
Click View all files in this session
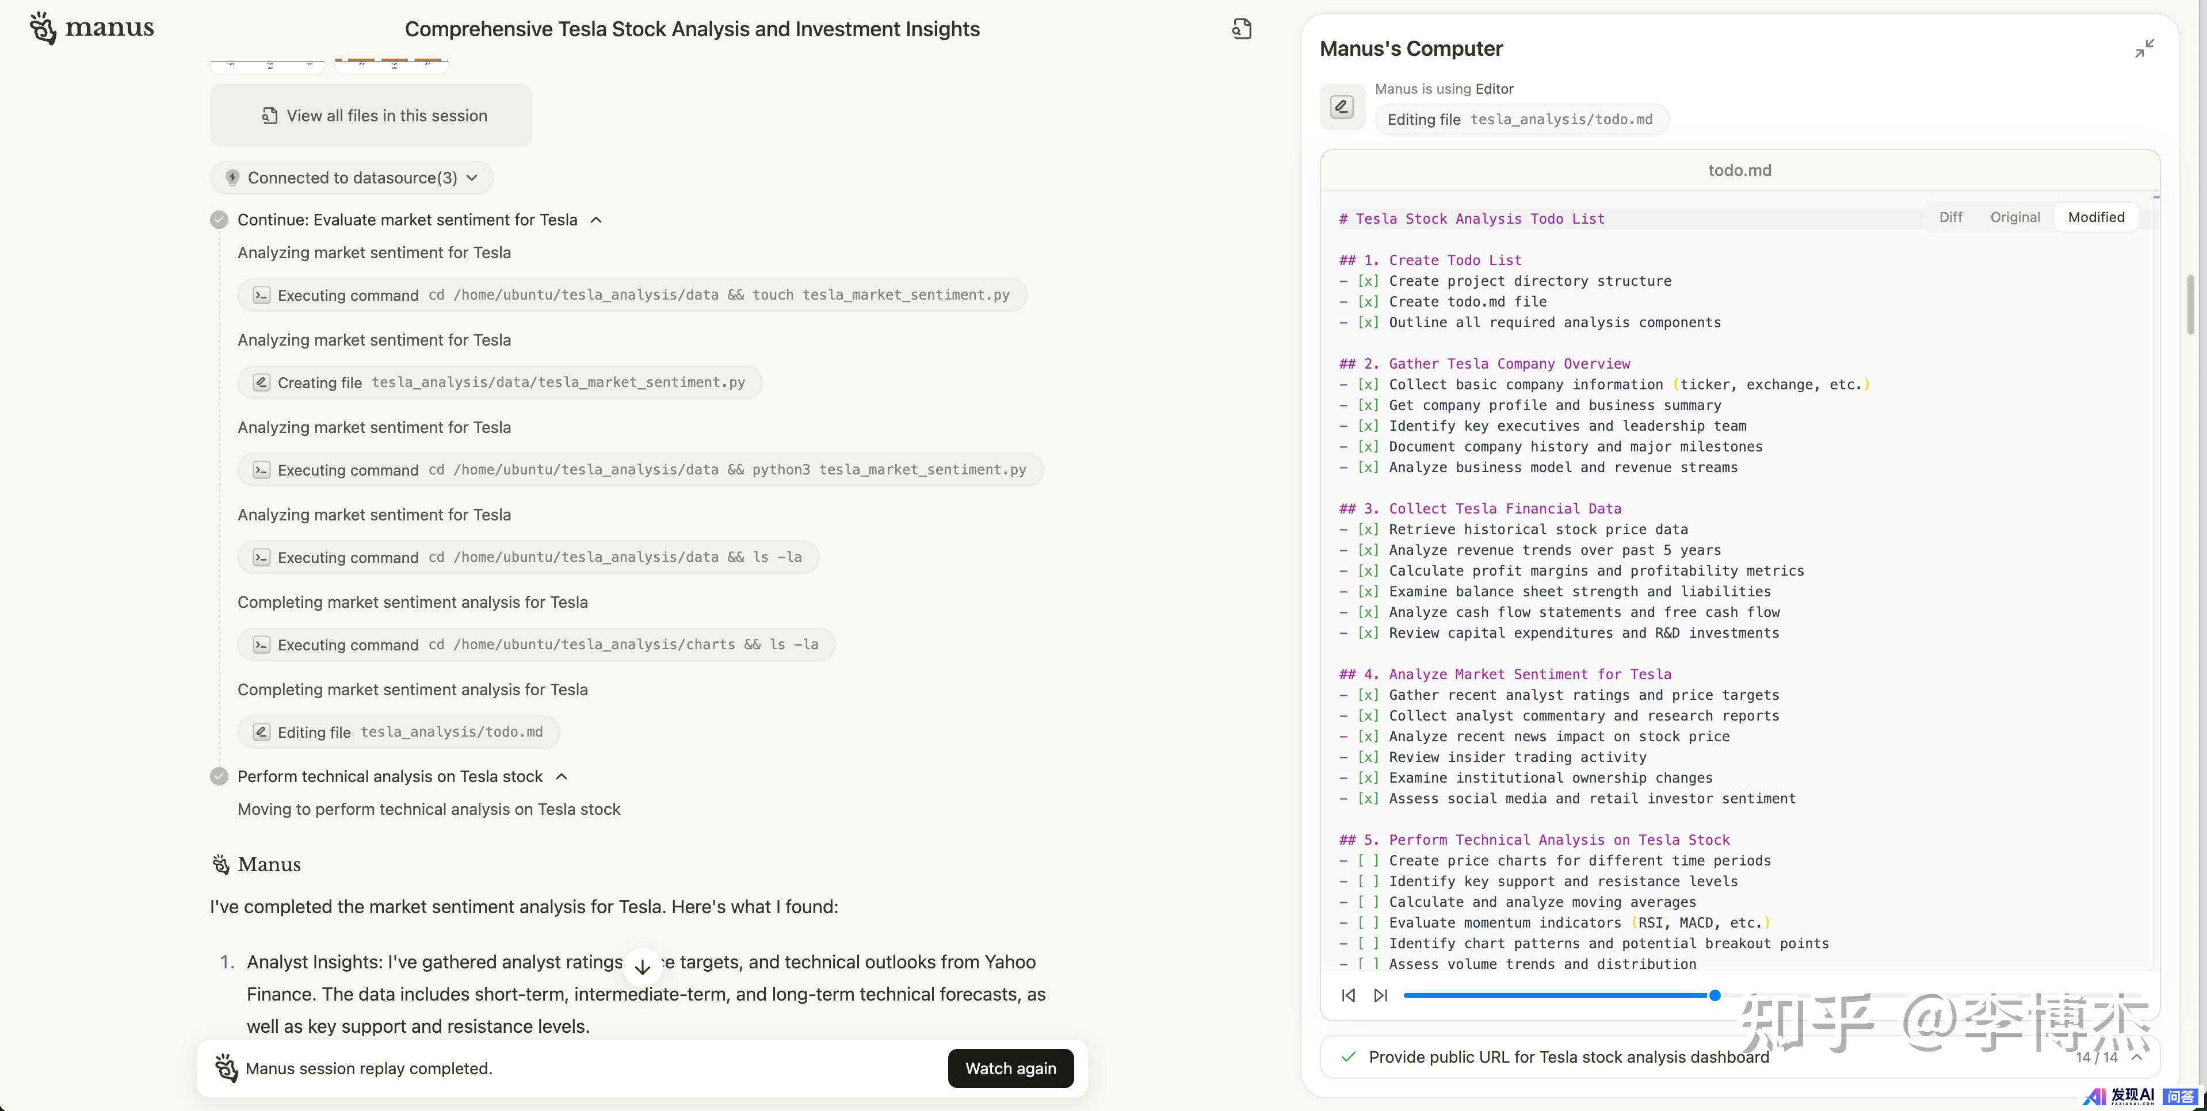pyautogui.click(x=371, y=116)
